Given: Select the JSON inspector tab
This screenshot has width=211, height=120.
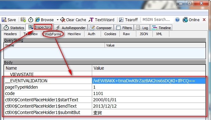Looking at the screenshot, I should click(144, 34).
